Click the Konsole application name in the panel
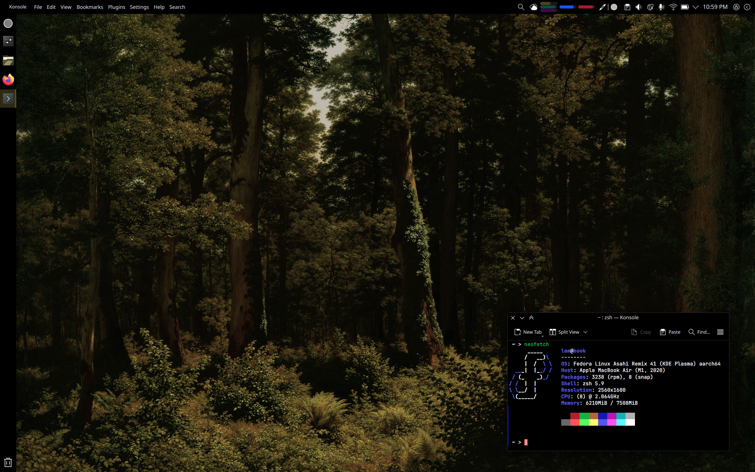The image size is (755, 472). pyautogui.click(x=17, y=7)
